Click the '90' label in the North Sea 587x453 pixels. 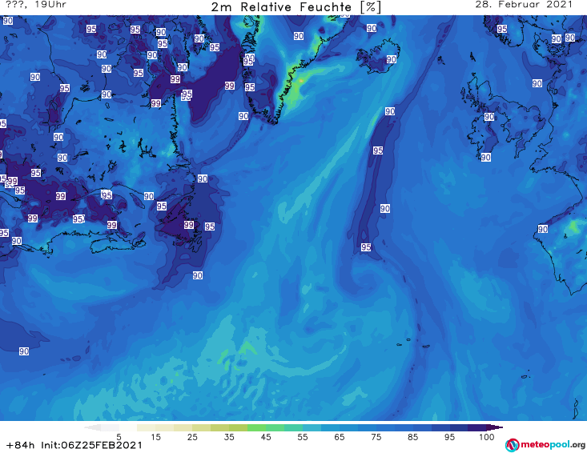(x=537, y=83)
